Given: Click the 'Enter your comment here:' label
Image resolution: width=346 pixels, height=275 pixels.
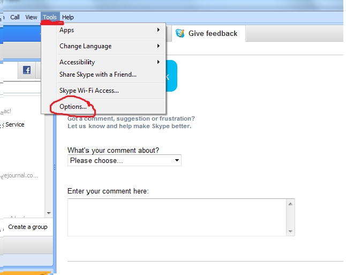Looking at the screenshot, I should click(108, 191).
